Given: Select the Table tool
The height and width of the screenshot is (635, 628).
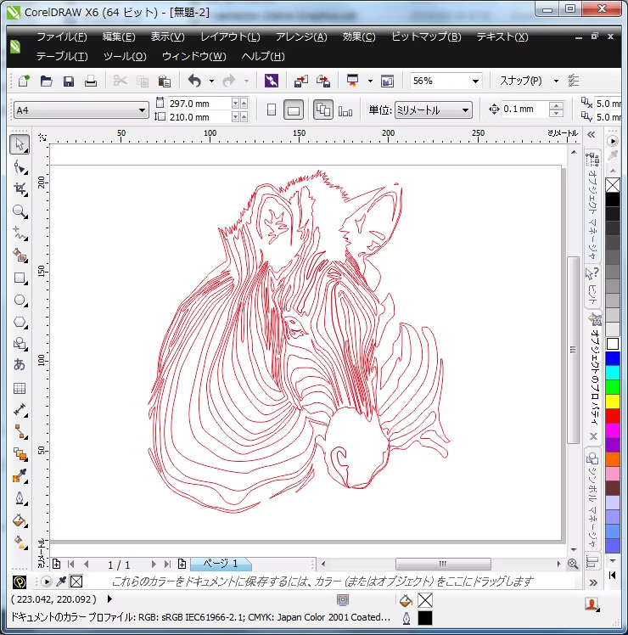Looking at the screenshot, I should (x=20, y=388).
